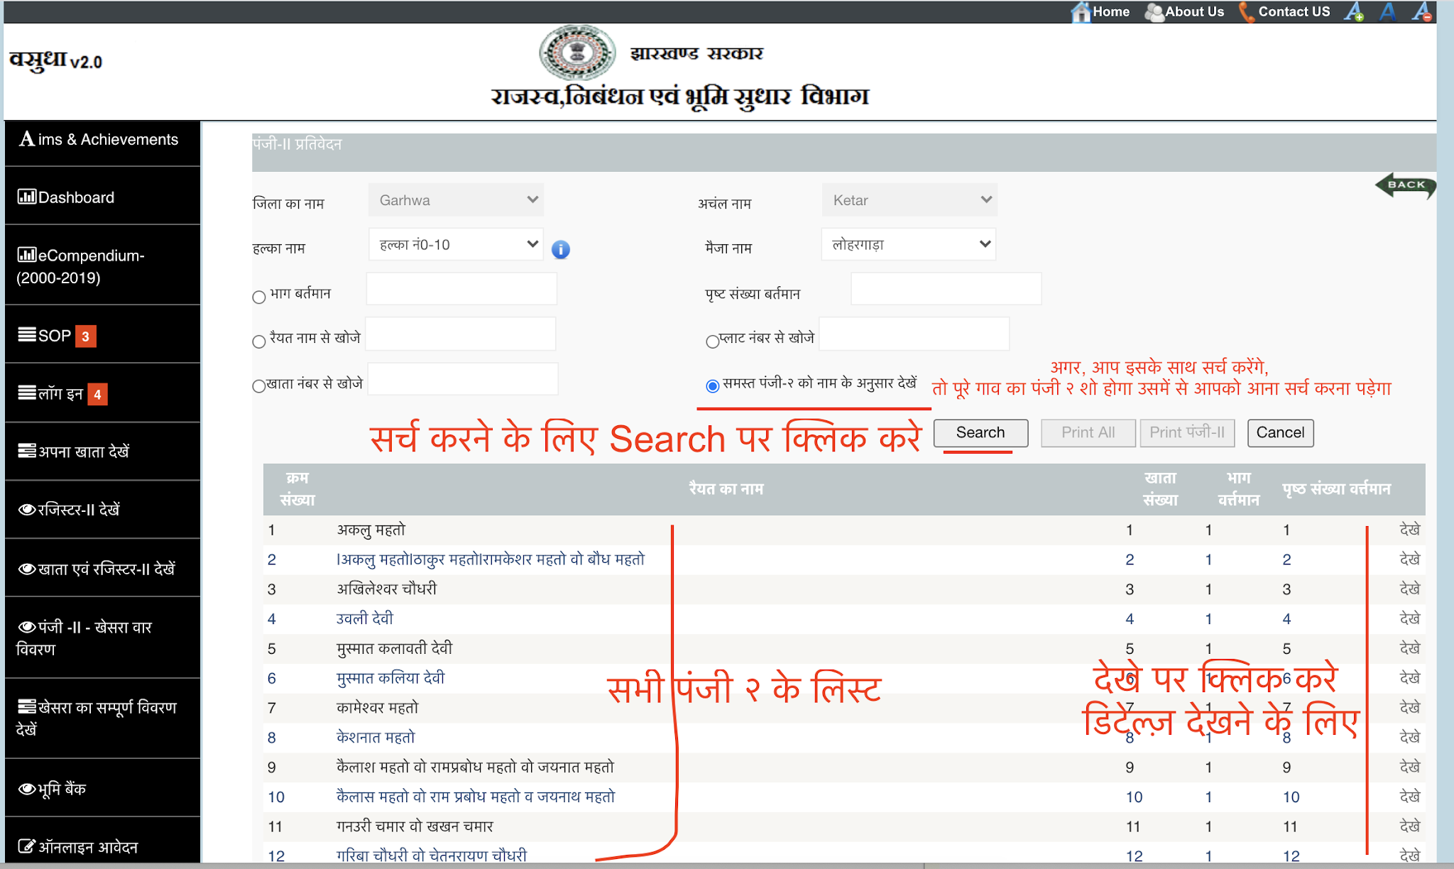
Task: Select प्लाट नंबर से खोजे radio button
Action: [x=712, y=341]
